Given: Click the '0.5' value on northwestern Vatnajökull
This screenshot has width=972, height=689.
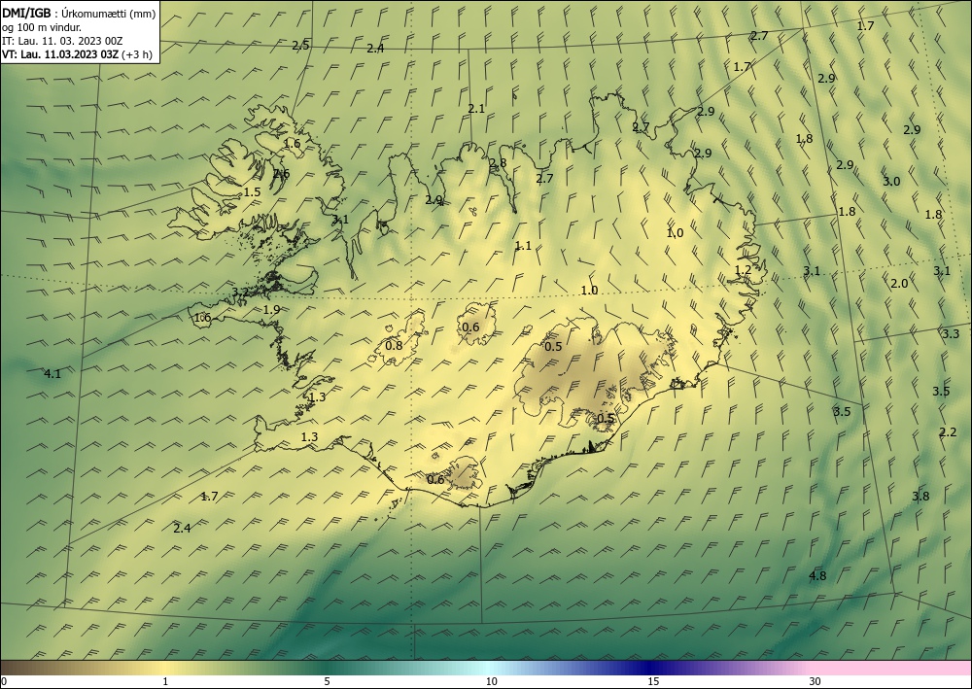Looking at the screenshot, I should pos(553,346).
